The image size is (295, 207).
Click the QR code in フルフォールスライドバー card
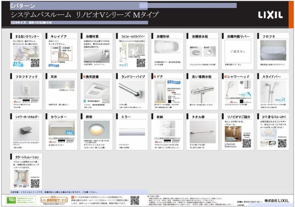click(141, 63)
